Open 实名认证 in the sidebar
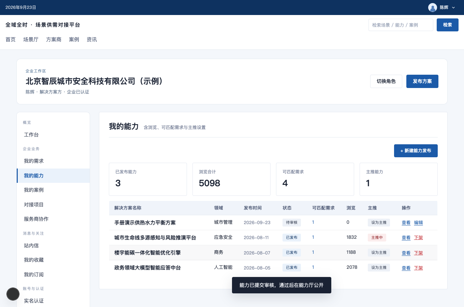This screenshot has width=464, height=307. pyautogui.click(x=53, y=301)
